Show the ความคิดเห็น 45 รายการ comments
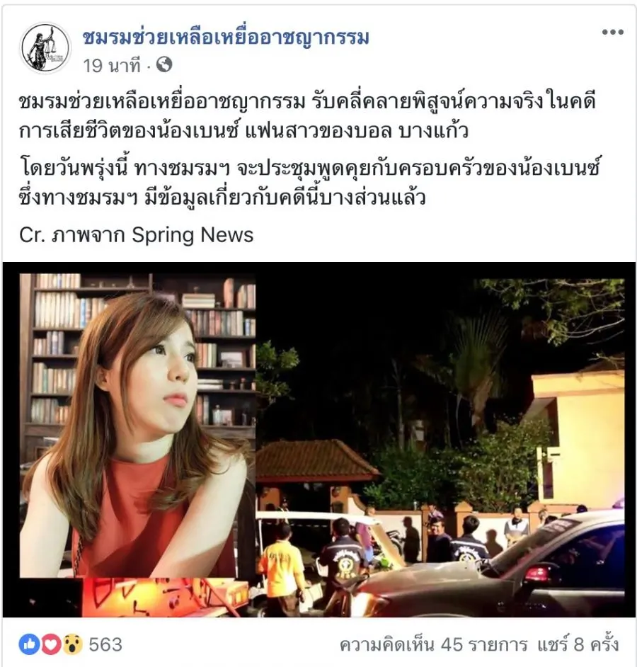The image size is (637, 667). pyautogui.click(x=433, y=645)
